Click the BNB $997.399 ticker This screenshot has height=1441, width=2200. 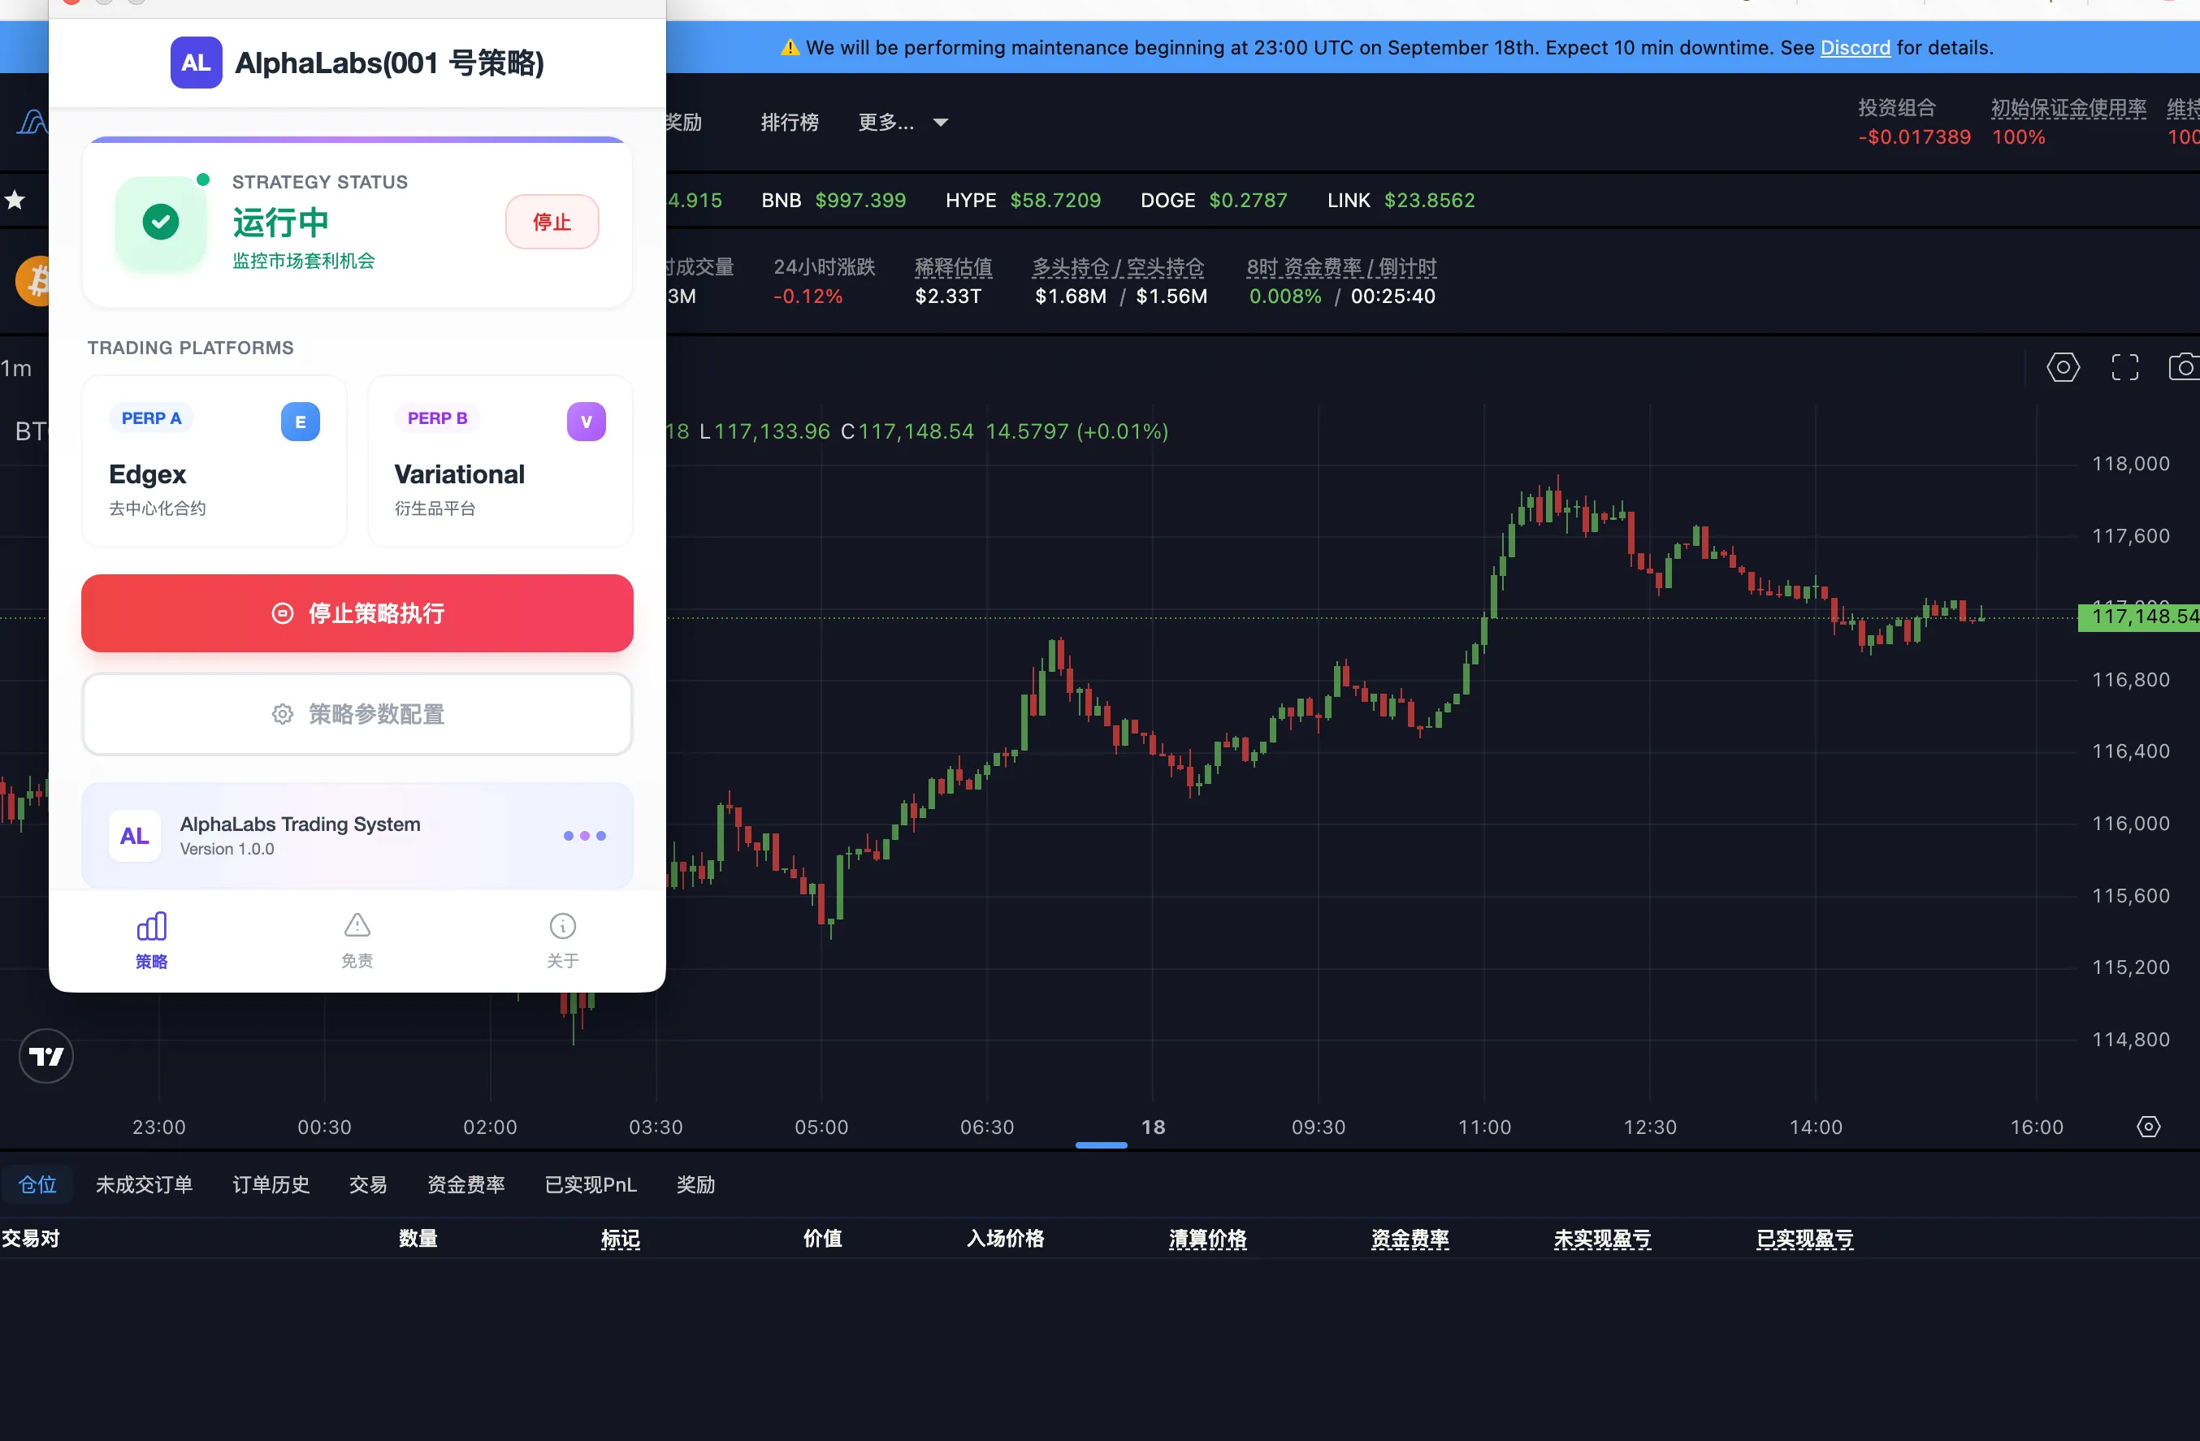833,200
